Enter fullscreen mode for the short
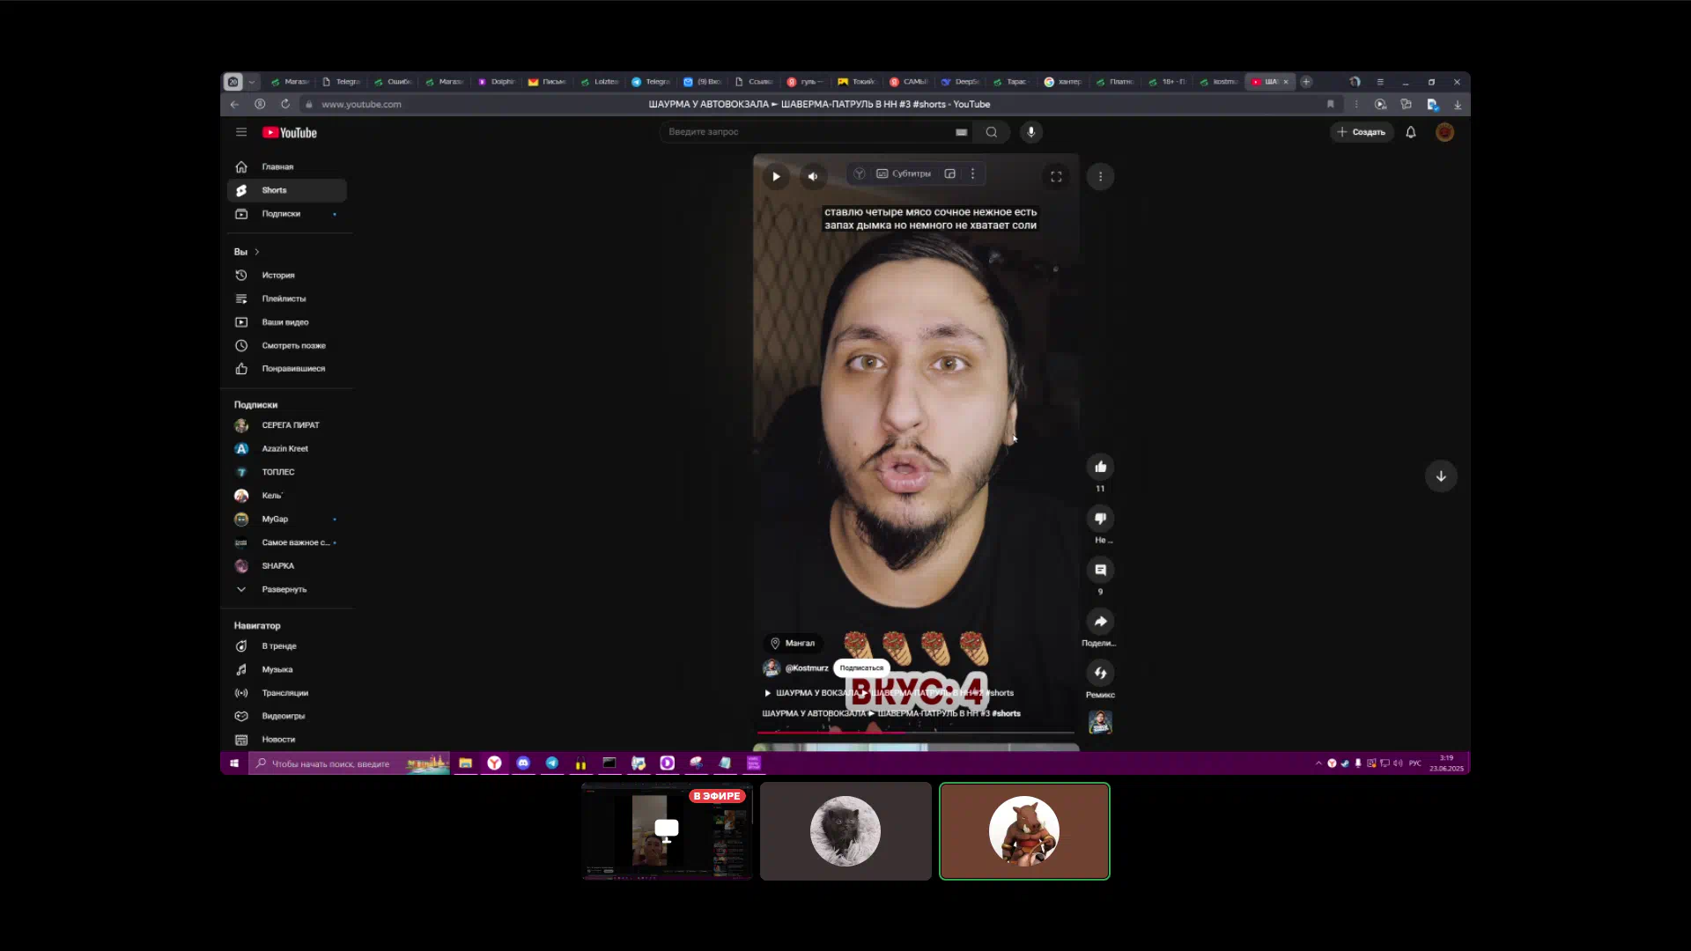The height and width of the screenshot is (951, 1691). click(x=1056, y=176)
